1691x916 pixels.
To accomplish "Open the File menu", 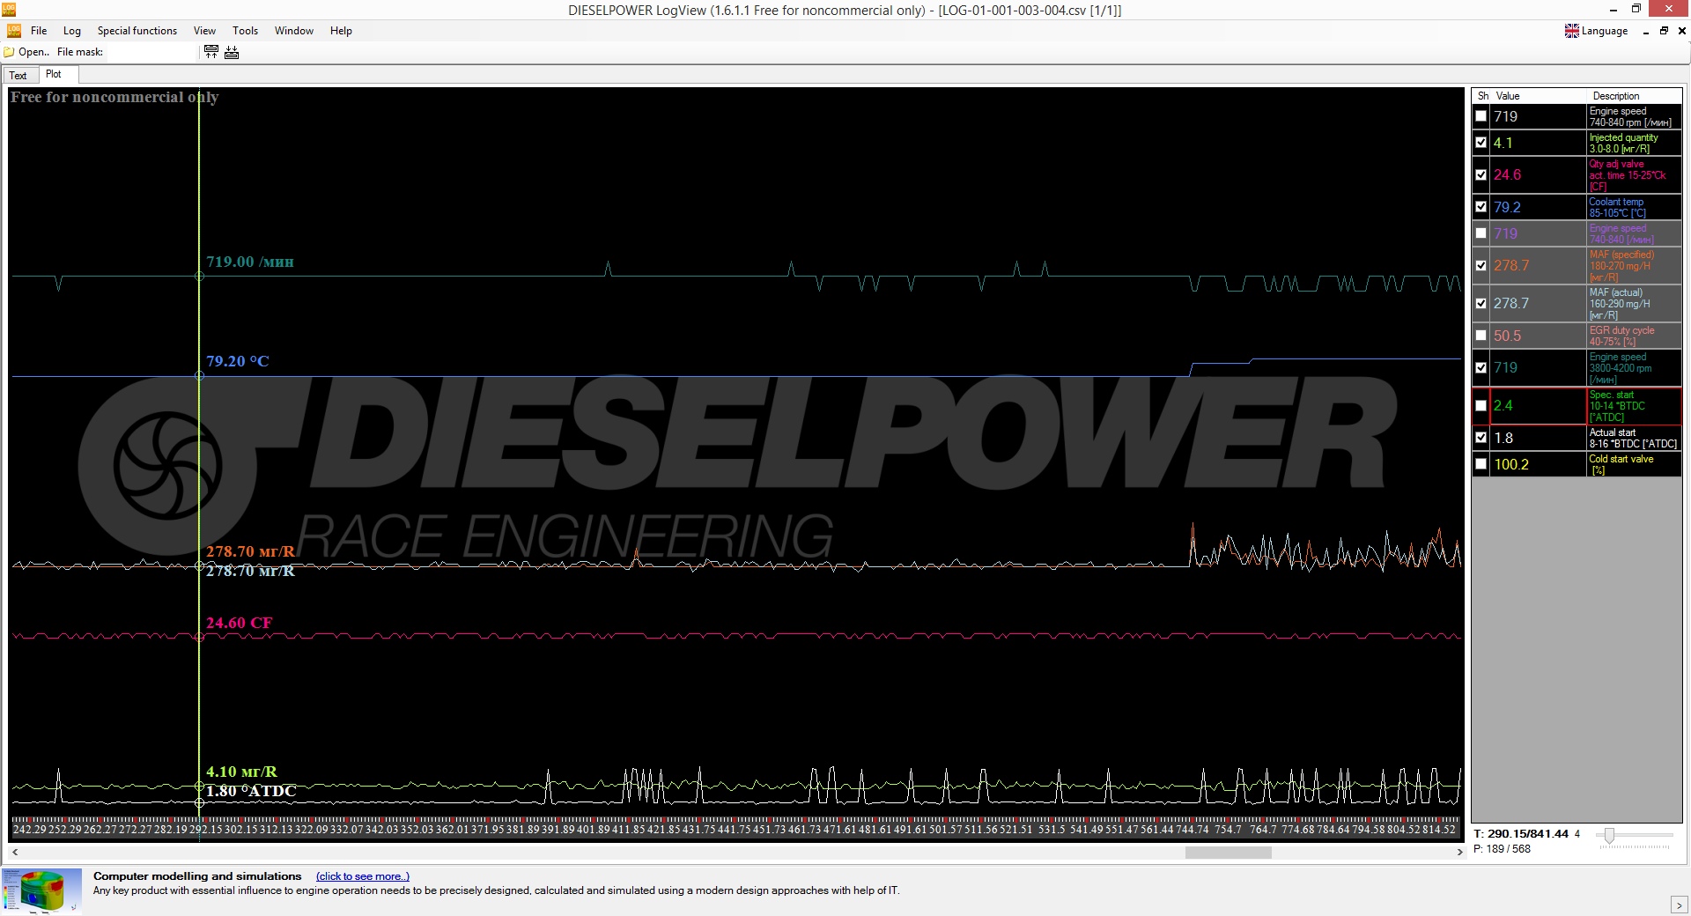I will tap(39, 31).
